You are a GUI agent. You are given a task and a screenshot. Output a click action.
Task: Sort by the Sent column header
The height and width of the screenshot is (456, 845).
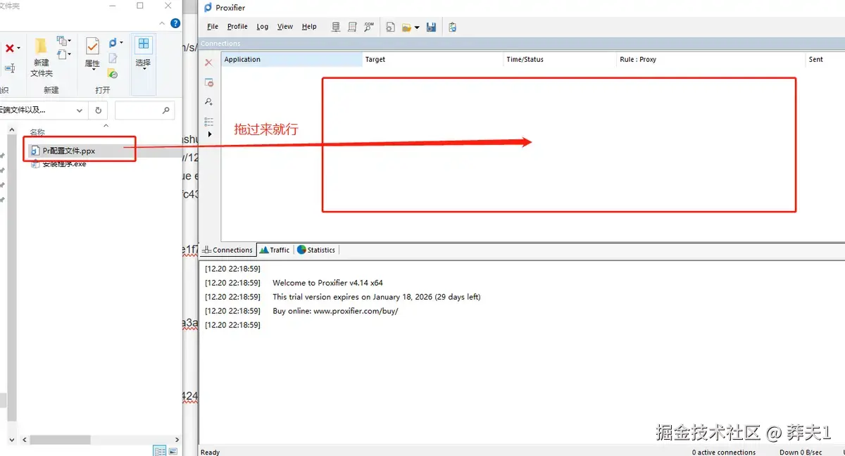[x=825, y=60]
